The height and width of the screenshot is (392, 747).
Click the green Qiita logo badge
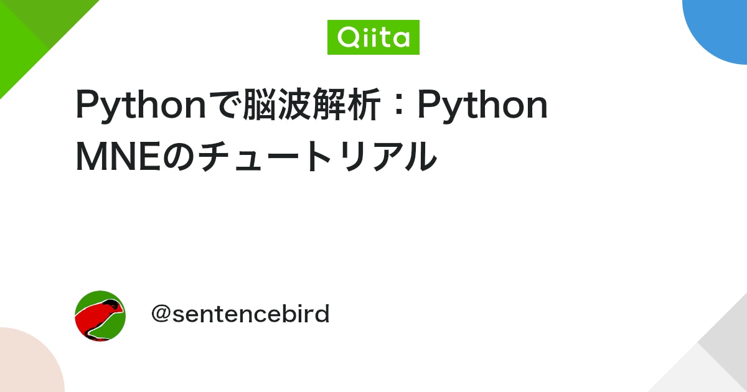(x=374, y=37)
